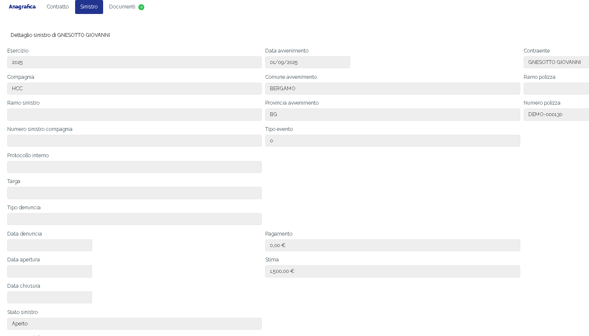Switch to the Contratto tab
The height and width of the screenshot is (336, 589).
(58, 7)
